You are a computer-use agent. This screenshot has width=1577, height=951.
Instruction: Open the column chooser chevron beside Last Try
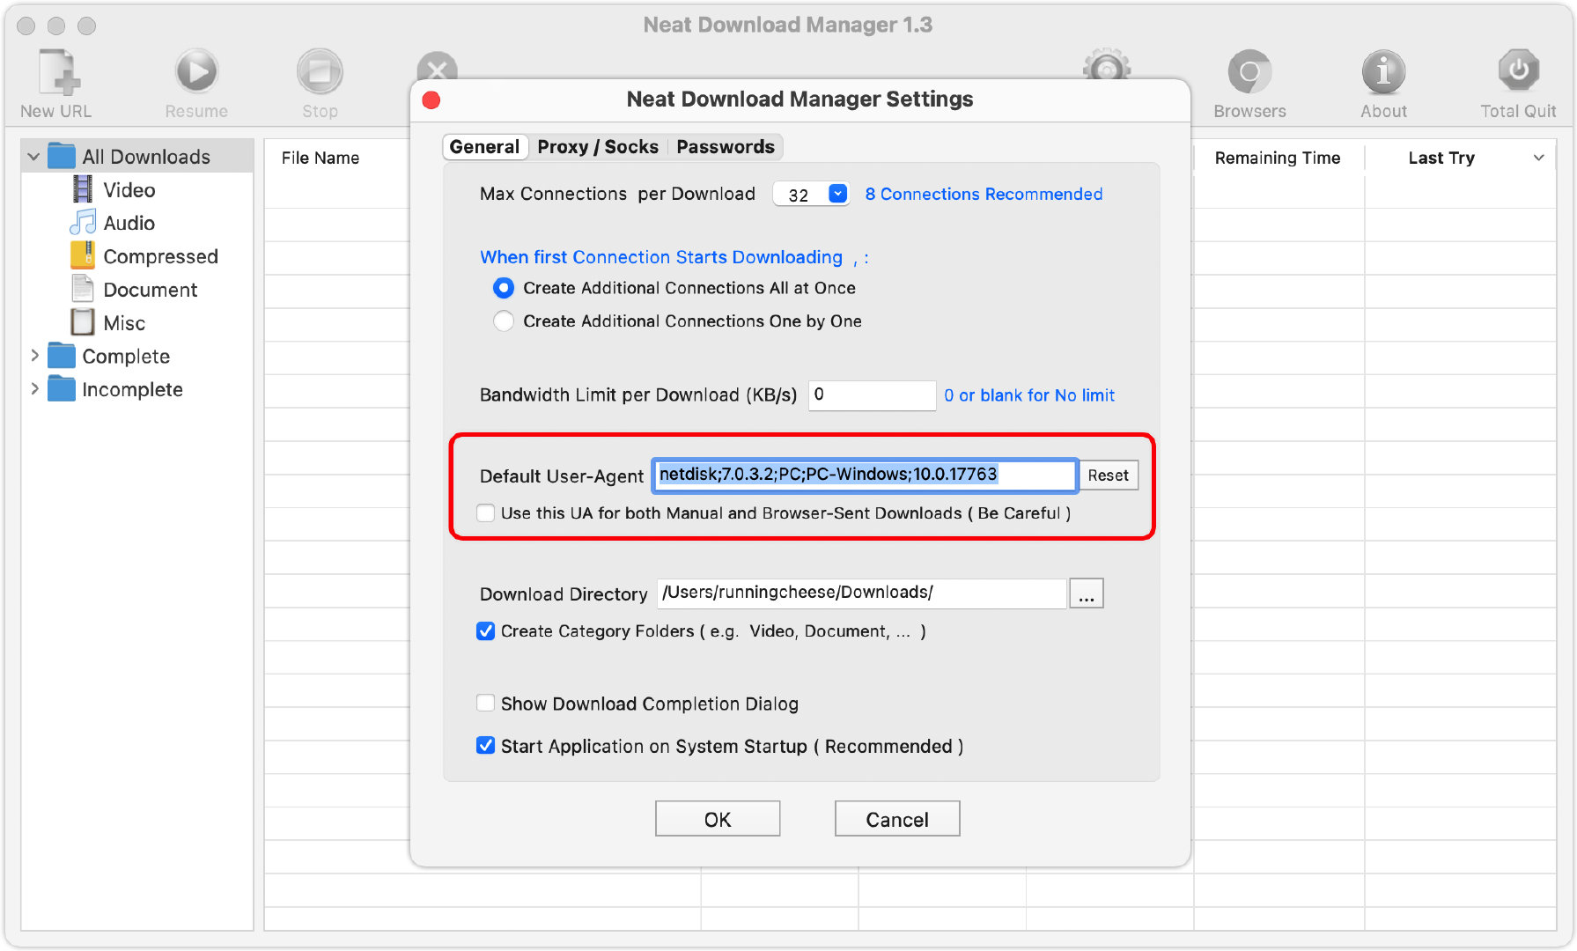[x=1539, y=158]
